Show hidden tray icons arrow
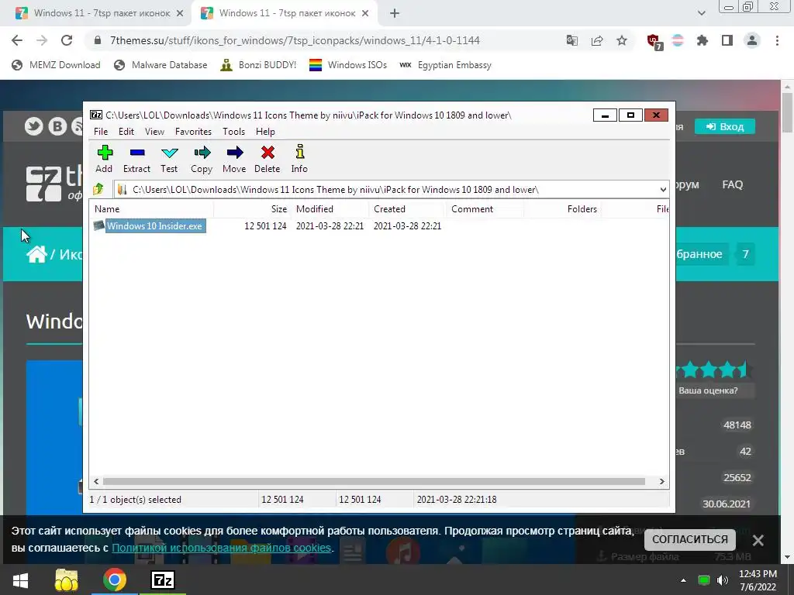Viewport: 794px width, 595px height. [683, 580]
